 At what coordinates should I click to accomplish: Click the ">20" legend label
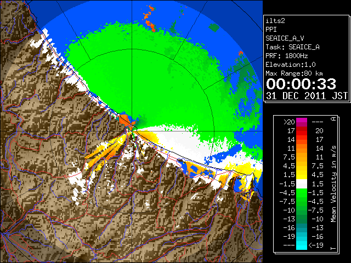pyautogui.click(x=289, y=122)
